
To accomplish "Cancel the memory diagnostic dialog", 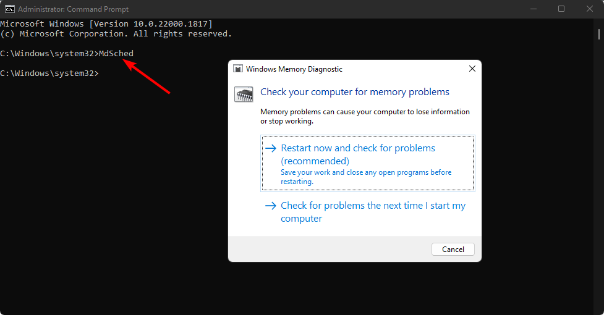I will (453, 250).
